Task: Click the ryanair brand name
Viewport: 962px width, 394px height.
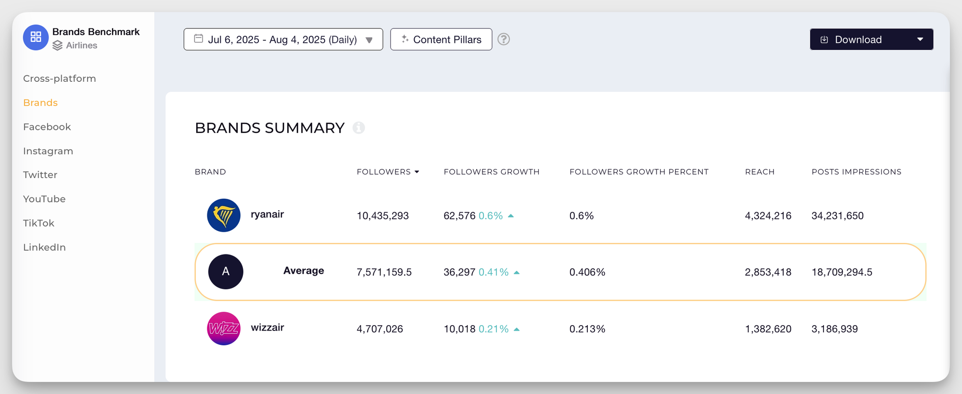Action: coord(267,215)
